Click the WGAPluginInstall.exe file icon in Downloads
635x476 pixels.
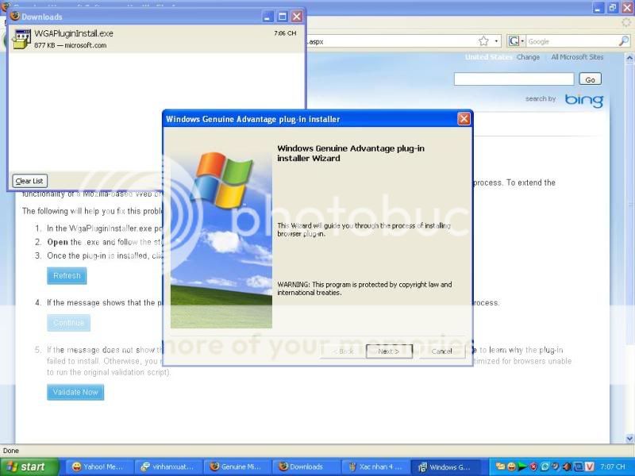(21, 39)
